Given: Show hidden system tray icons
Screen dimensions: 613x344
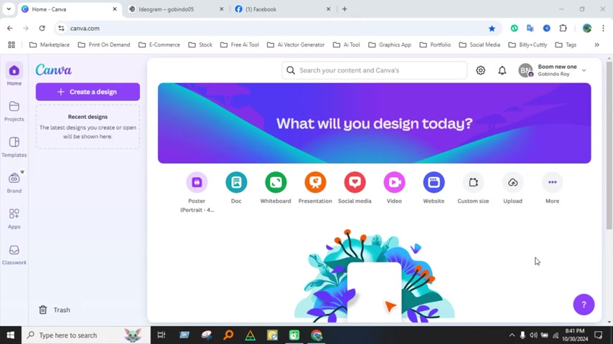Looking at the screenshot, I should (x=512, y=335).
